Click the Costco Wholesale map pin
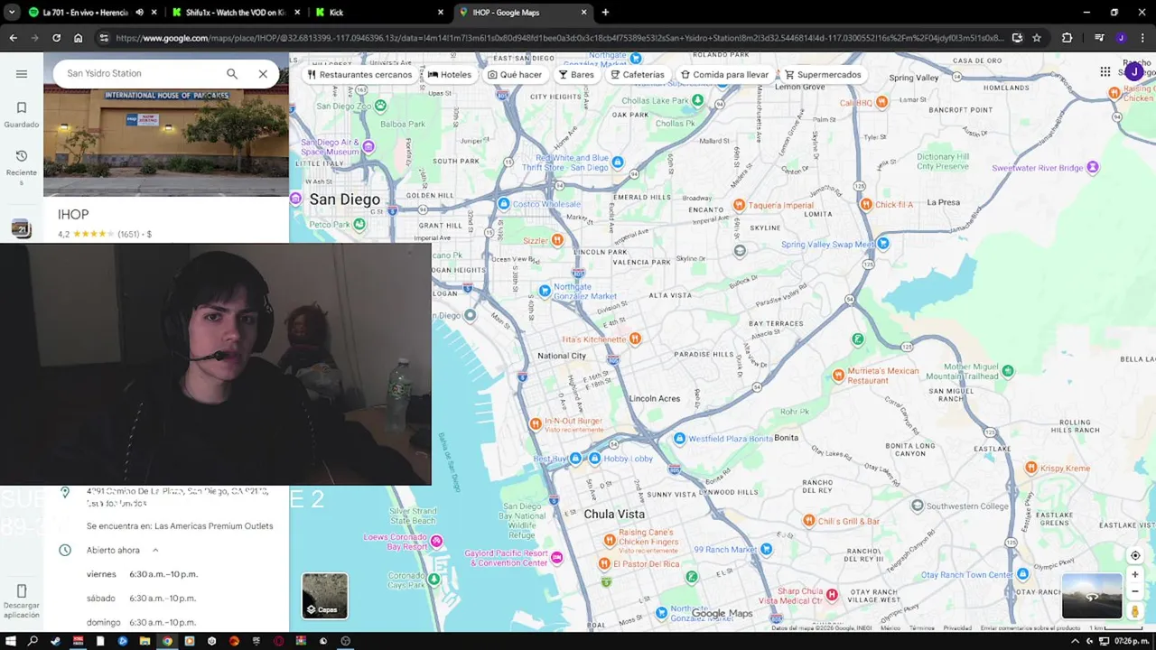 (x=504, y=204)
